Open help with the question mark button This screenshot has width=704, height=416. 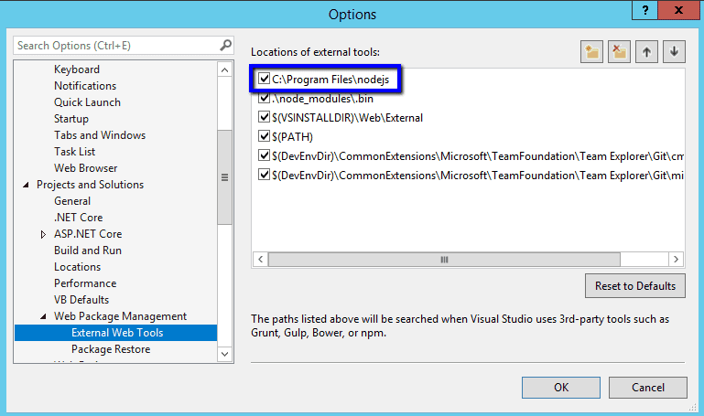(645, 10)
